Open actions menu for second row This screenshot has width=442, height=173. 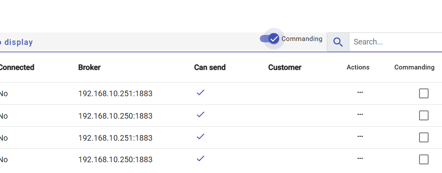[x=360, y=114]
